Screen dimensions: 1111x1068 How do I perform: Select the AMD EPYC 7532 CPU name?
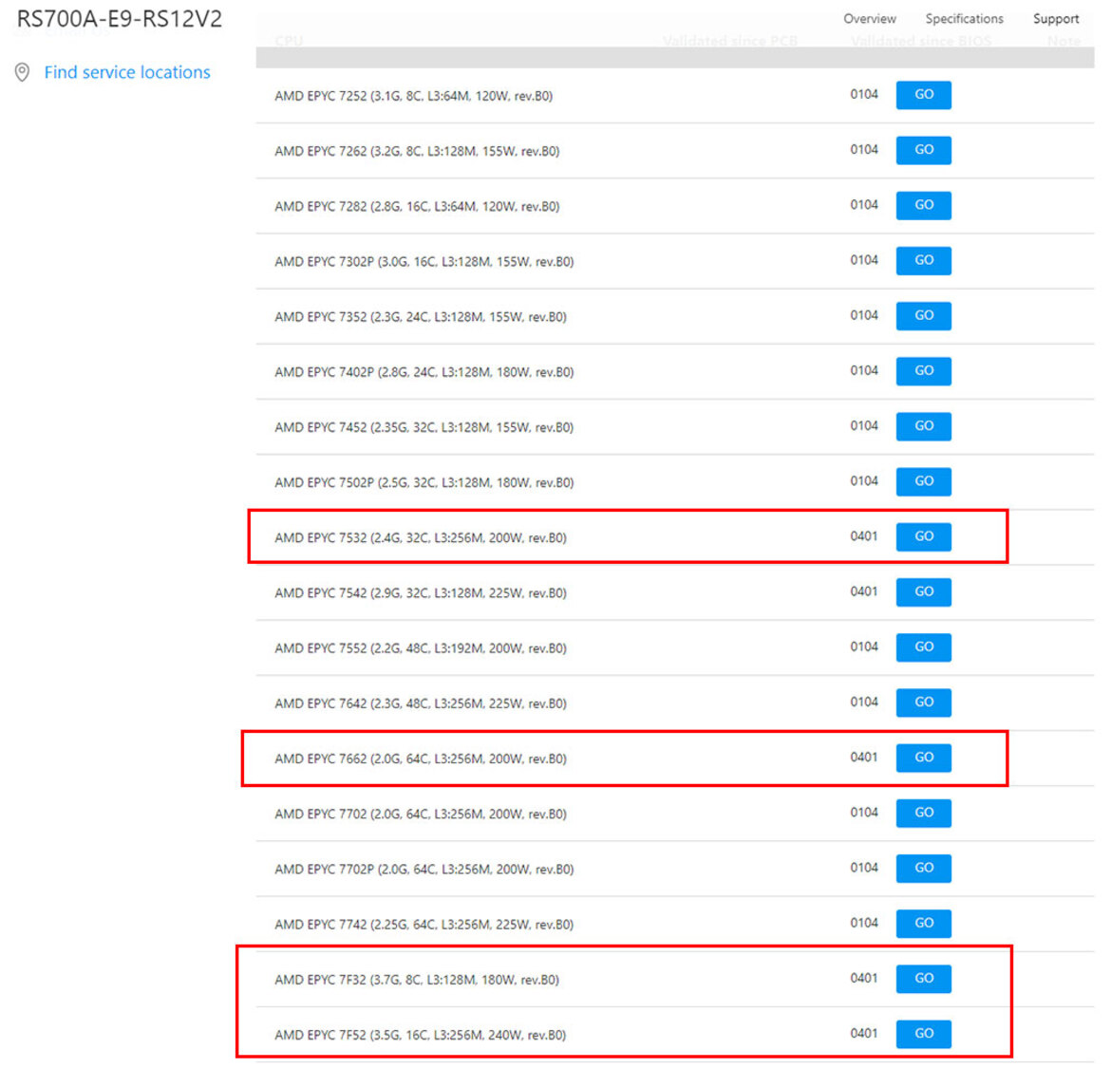pos(421,538)
